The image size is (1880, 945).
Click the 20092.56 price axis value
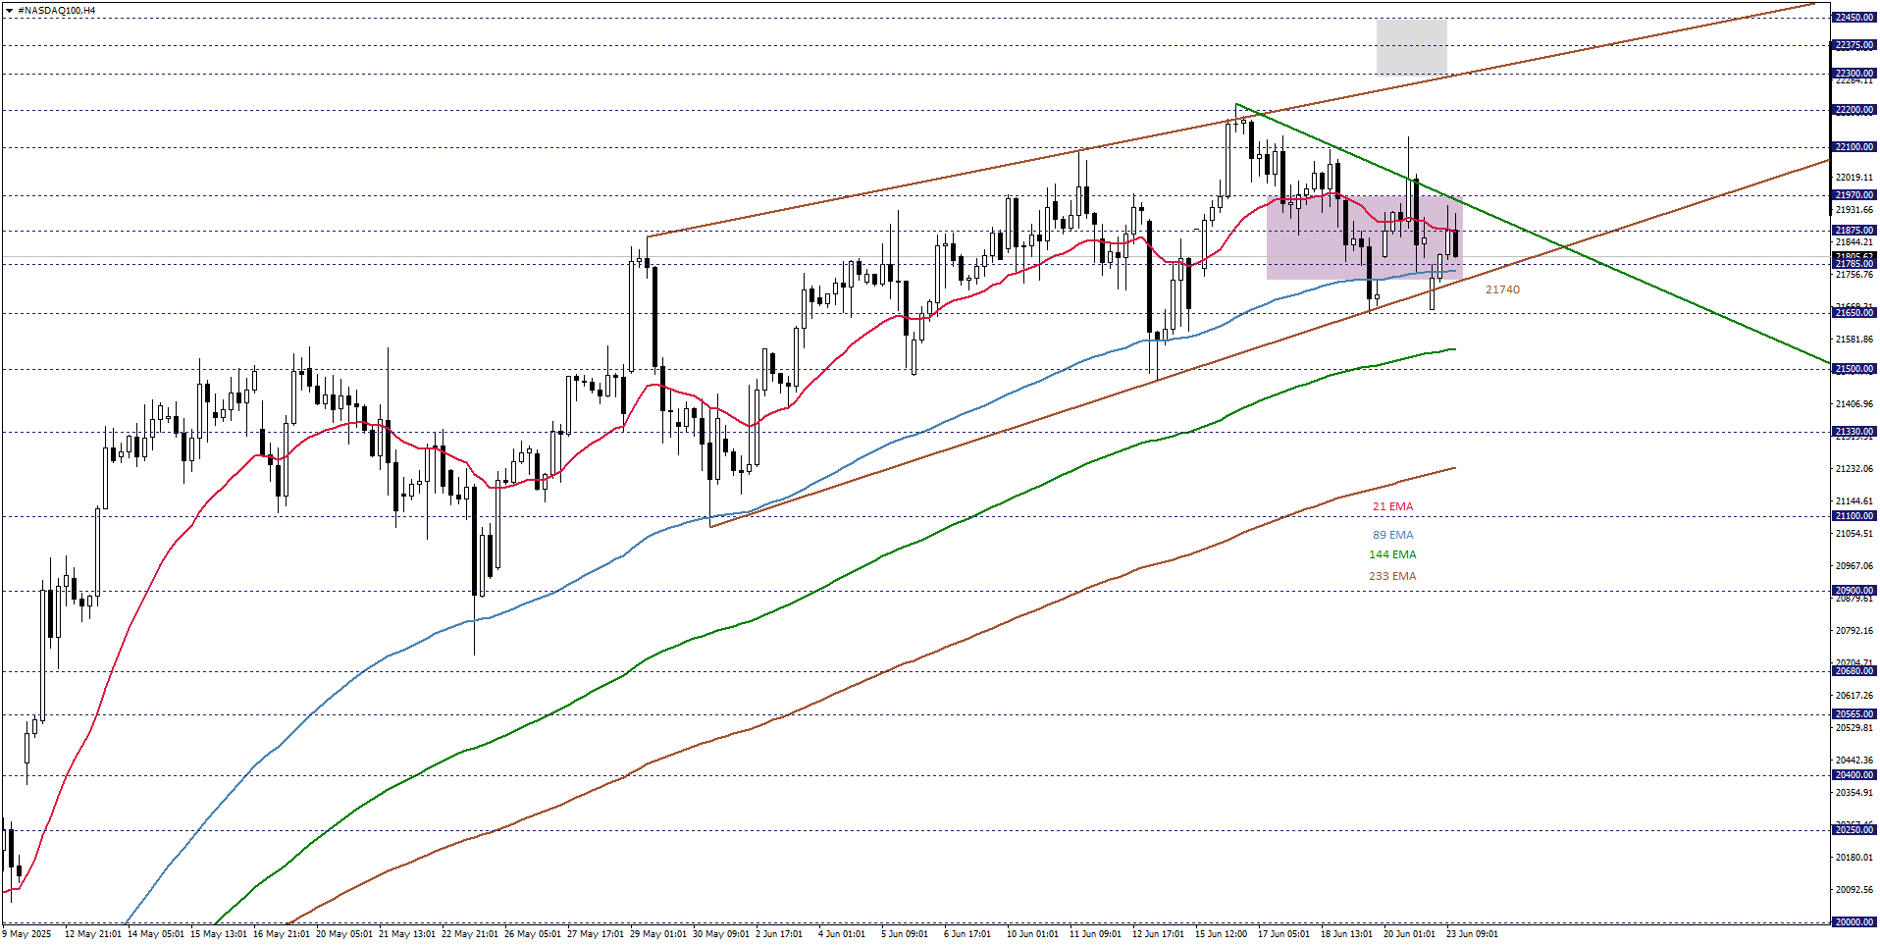(x=1854, y=890)
